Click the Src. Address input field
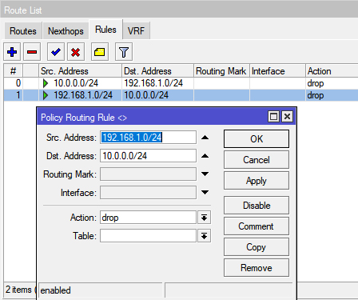The image size is (358, 300). (x=148, y=138)
